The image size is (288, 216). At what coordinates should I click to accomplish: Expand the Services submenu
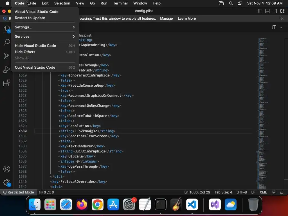pyautogui.click(x=45, y=36)
